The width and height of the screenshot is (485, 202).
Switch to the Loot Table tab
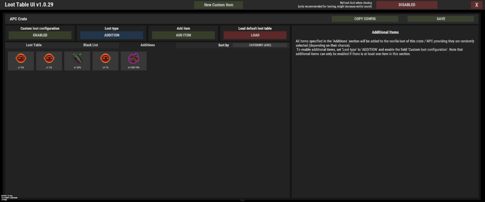click(x=33, y=45)
